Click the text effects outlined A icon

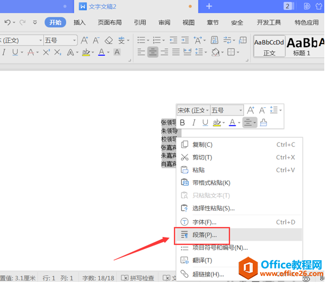(x=70, y=52)
